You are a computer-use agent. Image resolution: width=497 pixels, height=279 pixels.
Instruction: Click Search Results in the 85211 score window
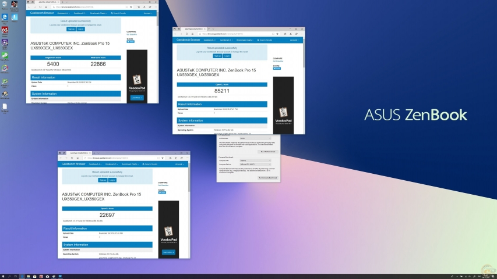pos(265,40)
